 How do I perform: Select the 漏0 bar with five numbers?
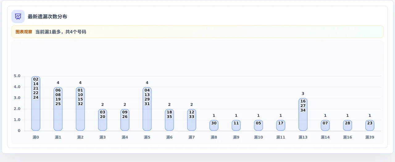[x=36, y=104]
